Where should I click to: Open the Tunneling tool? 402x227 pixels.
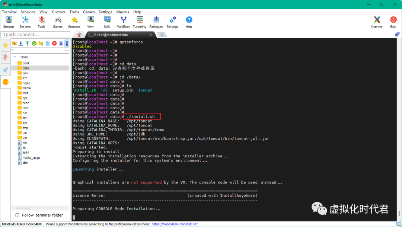[140, 22]
